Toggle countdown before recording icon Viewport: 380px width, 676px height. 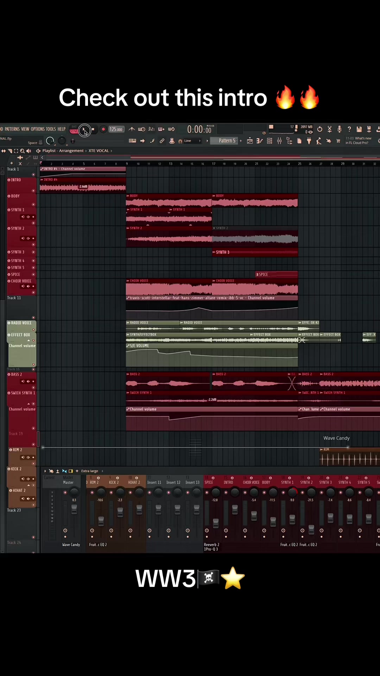point(151,129)
